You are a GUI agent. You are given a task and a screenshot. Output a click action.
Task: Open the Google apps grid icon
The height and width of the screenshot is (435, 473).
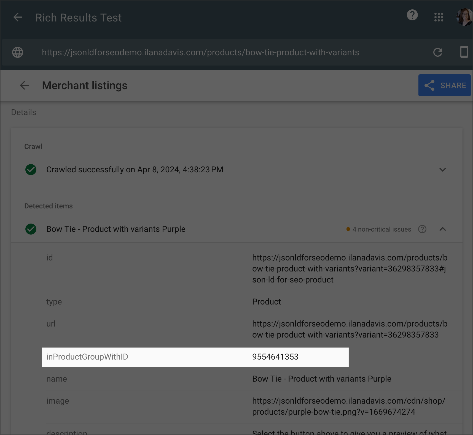(x=439, y=17)
